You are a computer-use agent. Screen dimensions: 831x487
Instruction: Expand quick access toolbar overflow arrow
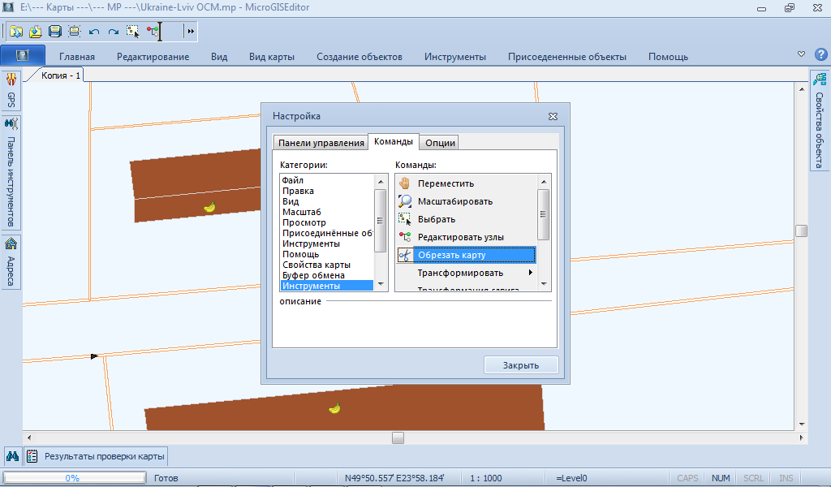coord(191,32)
